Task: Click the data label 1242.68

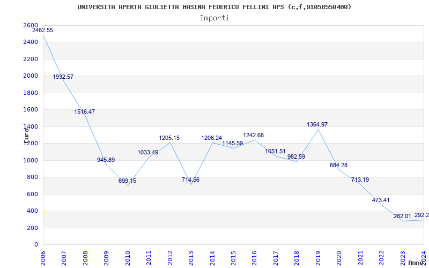Action: tap(254, 135)
